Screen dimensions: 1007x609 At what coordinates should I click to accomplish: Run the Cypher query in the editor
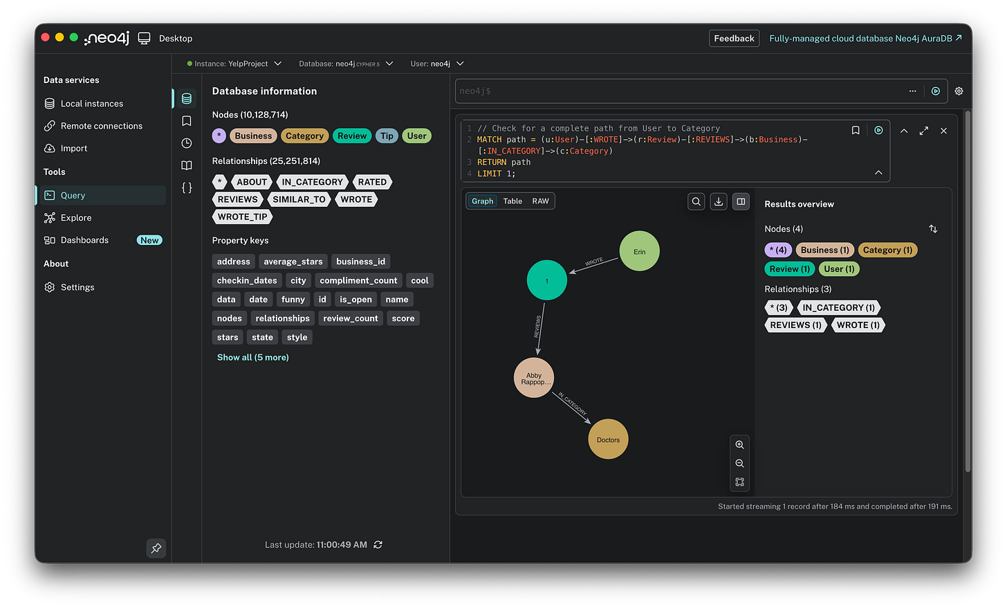point(878,130)
